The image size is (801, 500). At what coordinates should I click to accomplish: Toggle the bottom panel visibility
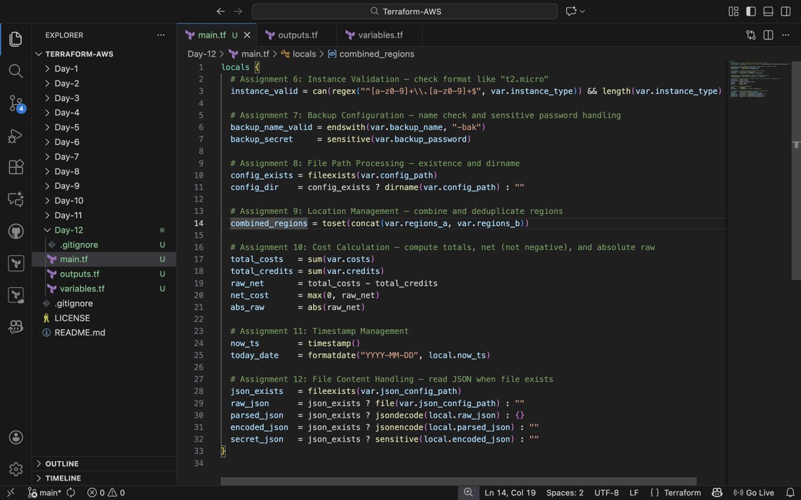click(x=768, y=11)
